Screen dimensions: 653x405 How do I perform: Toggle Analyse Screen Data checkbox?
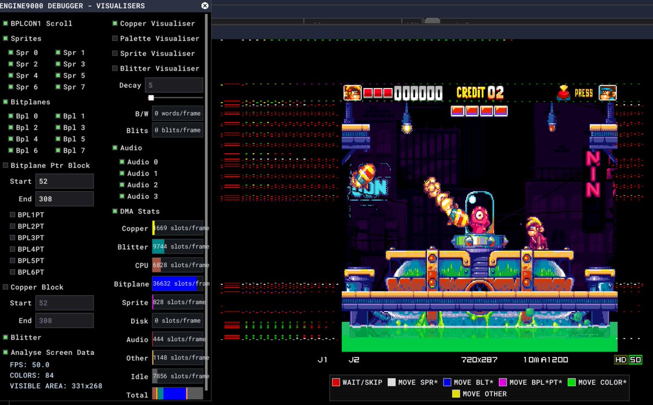5,352
